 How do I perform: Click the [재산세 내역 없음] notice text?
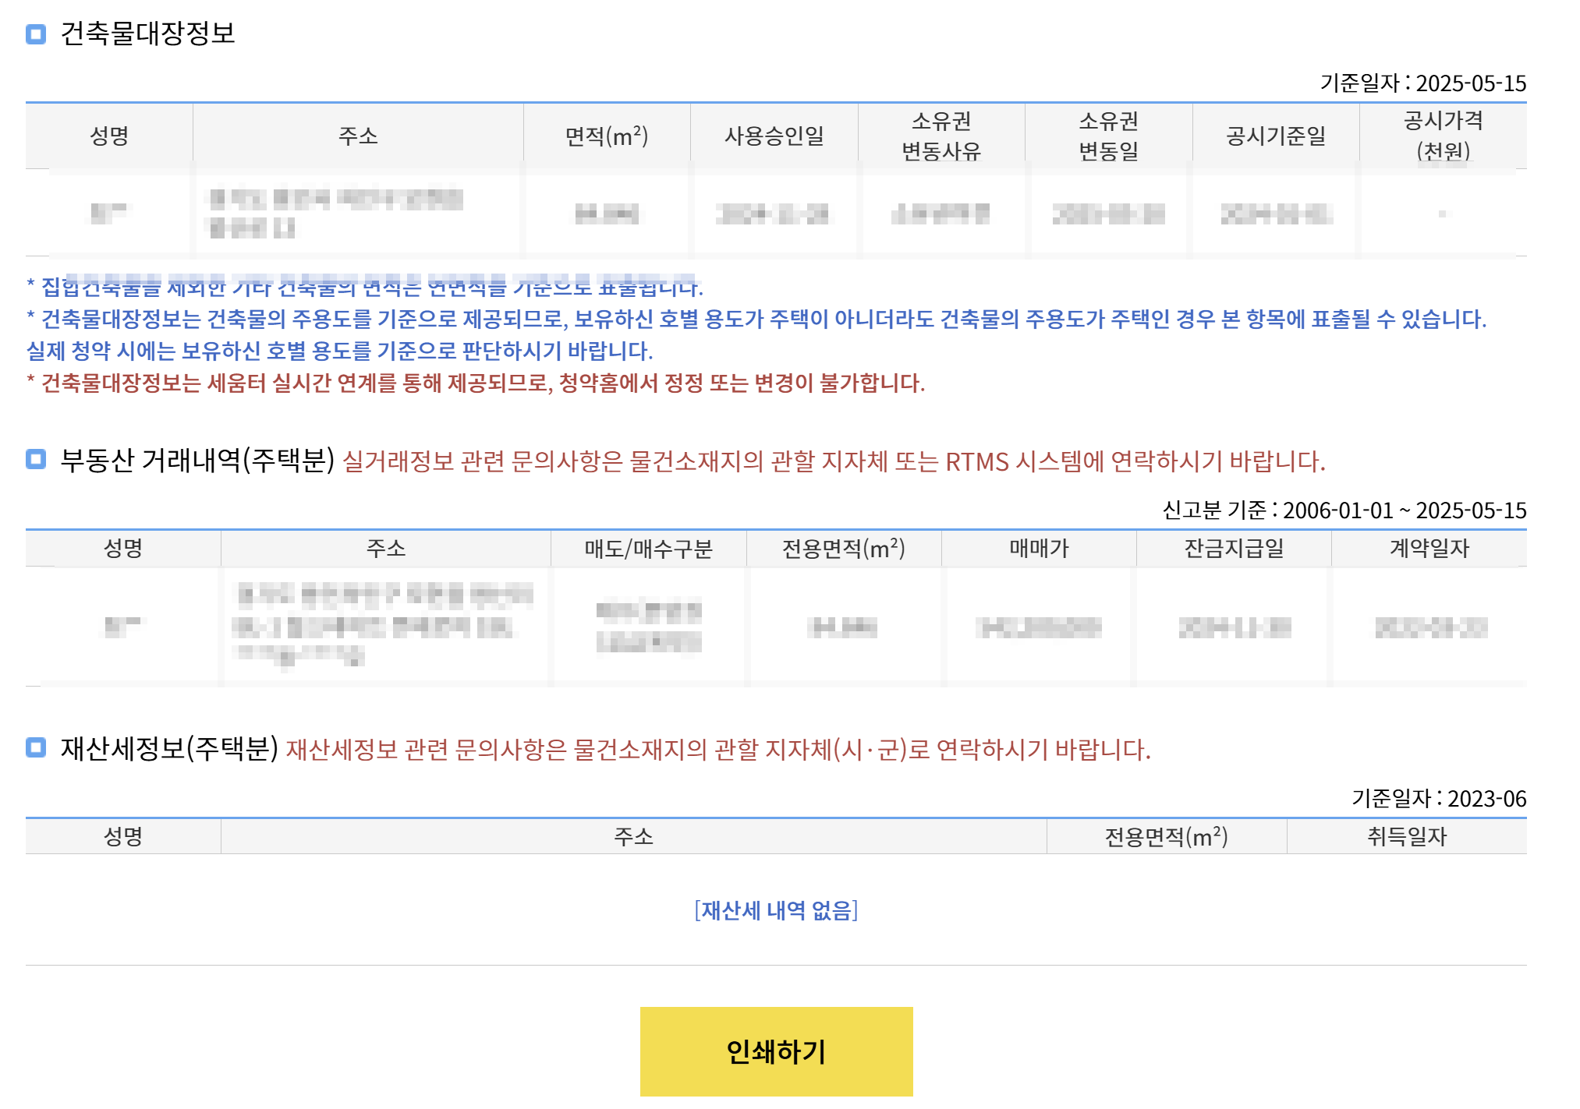(775, 910)
